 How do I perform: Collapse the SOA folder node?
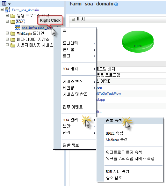point(7,21)
